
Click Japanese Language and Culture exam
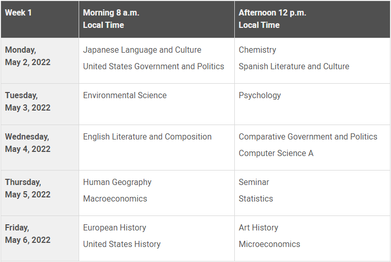click(142, 50)
